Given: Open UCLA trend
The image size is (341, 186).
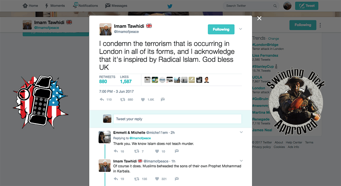Looking at the screenshot, I should coord(257,77).
